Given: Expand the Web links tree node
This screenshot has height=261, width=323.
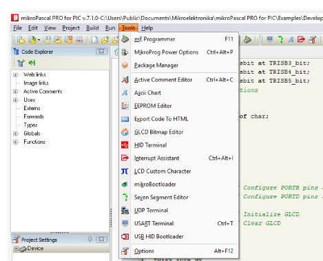Looking at the screenshot, I should tap(16, 75).
